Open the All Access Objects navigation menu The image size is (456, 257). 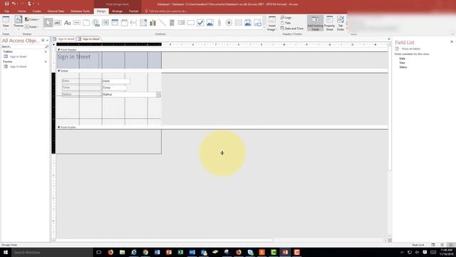click(43, 41)
